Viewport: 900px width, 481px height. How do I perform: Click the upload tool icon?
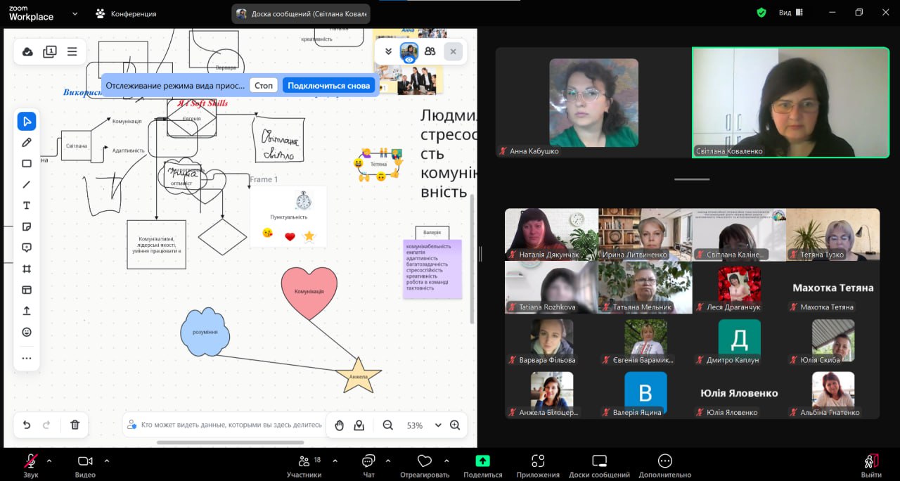tap(27, 311)
